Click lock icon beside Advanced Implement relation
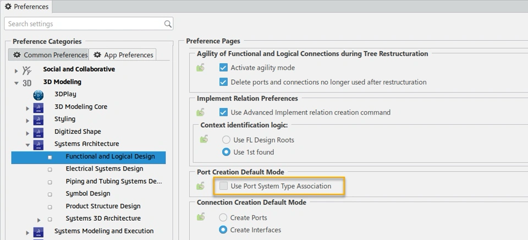The width and height of the screenshot is (528, 240). coord(201,112)
